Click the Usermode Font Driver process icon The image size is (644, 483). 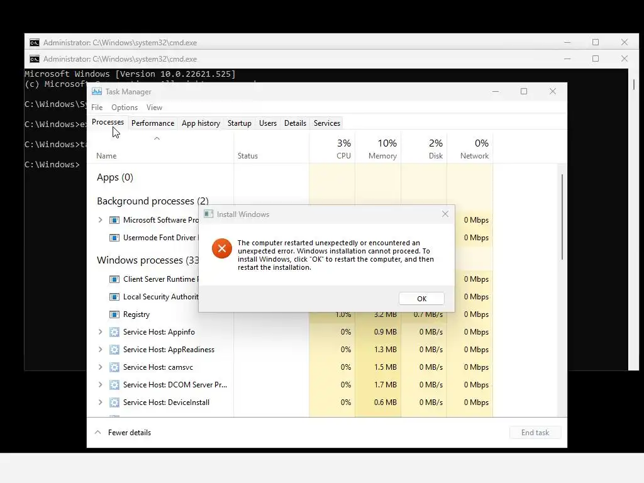114,238
